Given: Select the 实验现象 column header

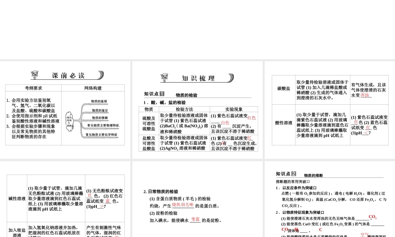Looking at the screenshot, I should pyautogui.click(x=234, y=109).
